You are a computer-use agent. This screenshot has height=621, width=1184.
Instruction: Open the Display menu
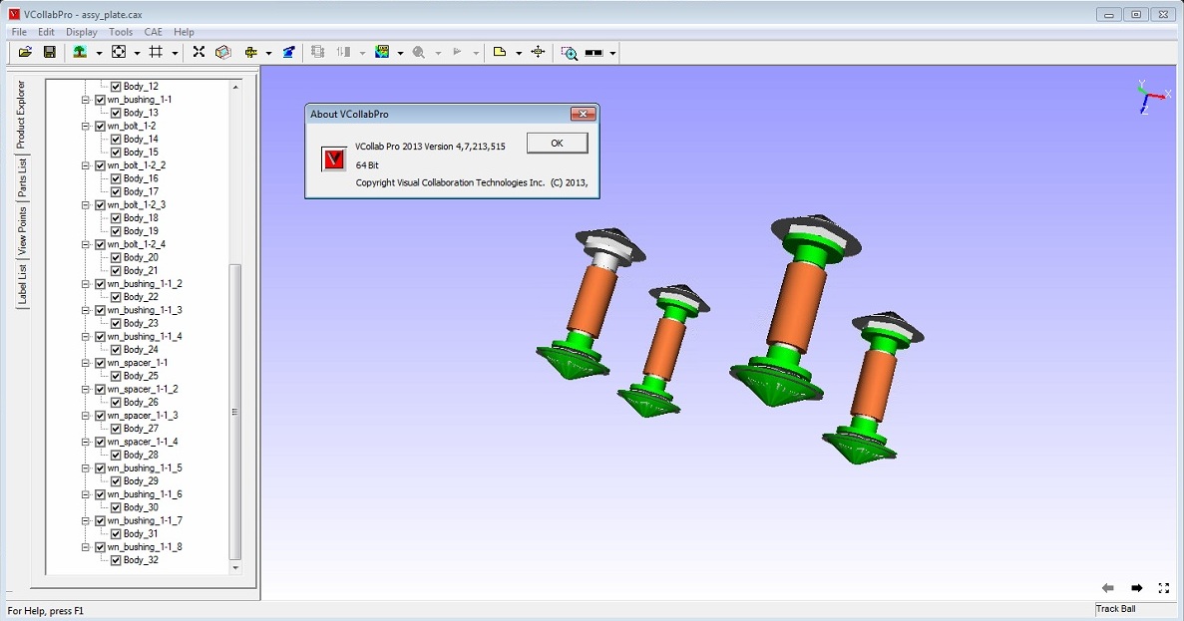pyautogui.click(x=82, y=32)
